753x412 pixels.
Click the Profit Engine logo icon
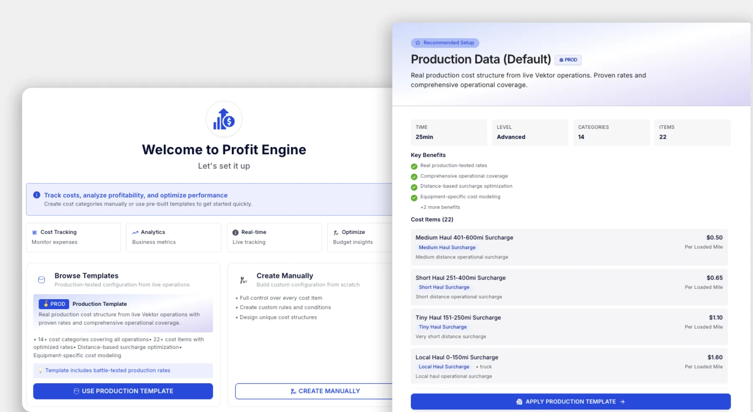click(x=224, y=120)
